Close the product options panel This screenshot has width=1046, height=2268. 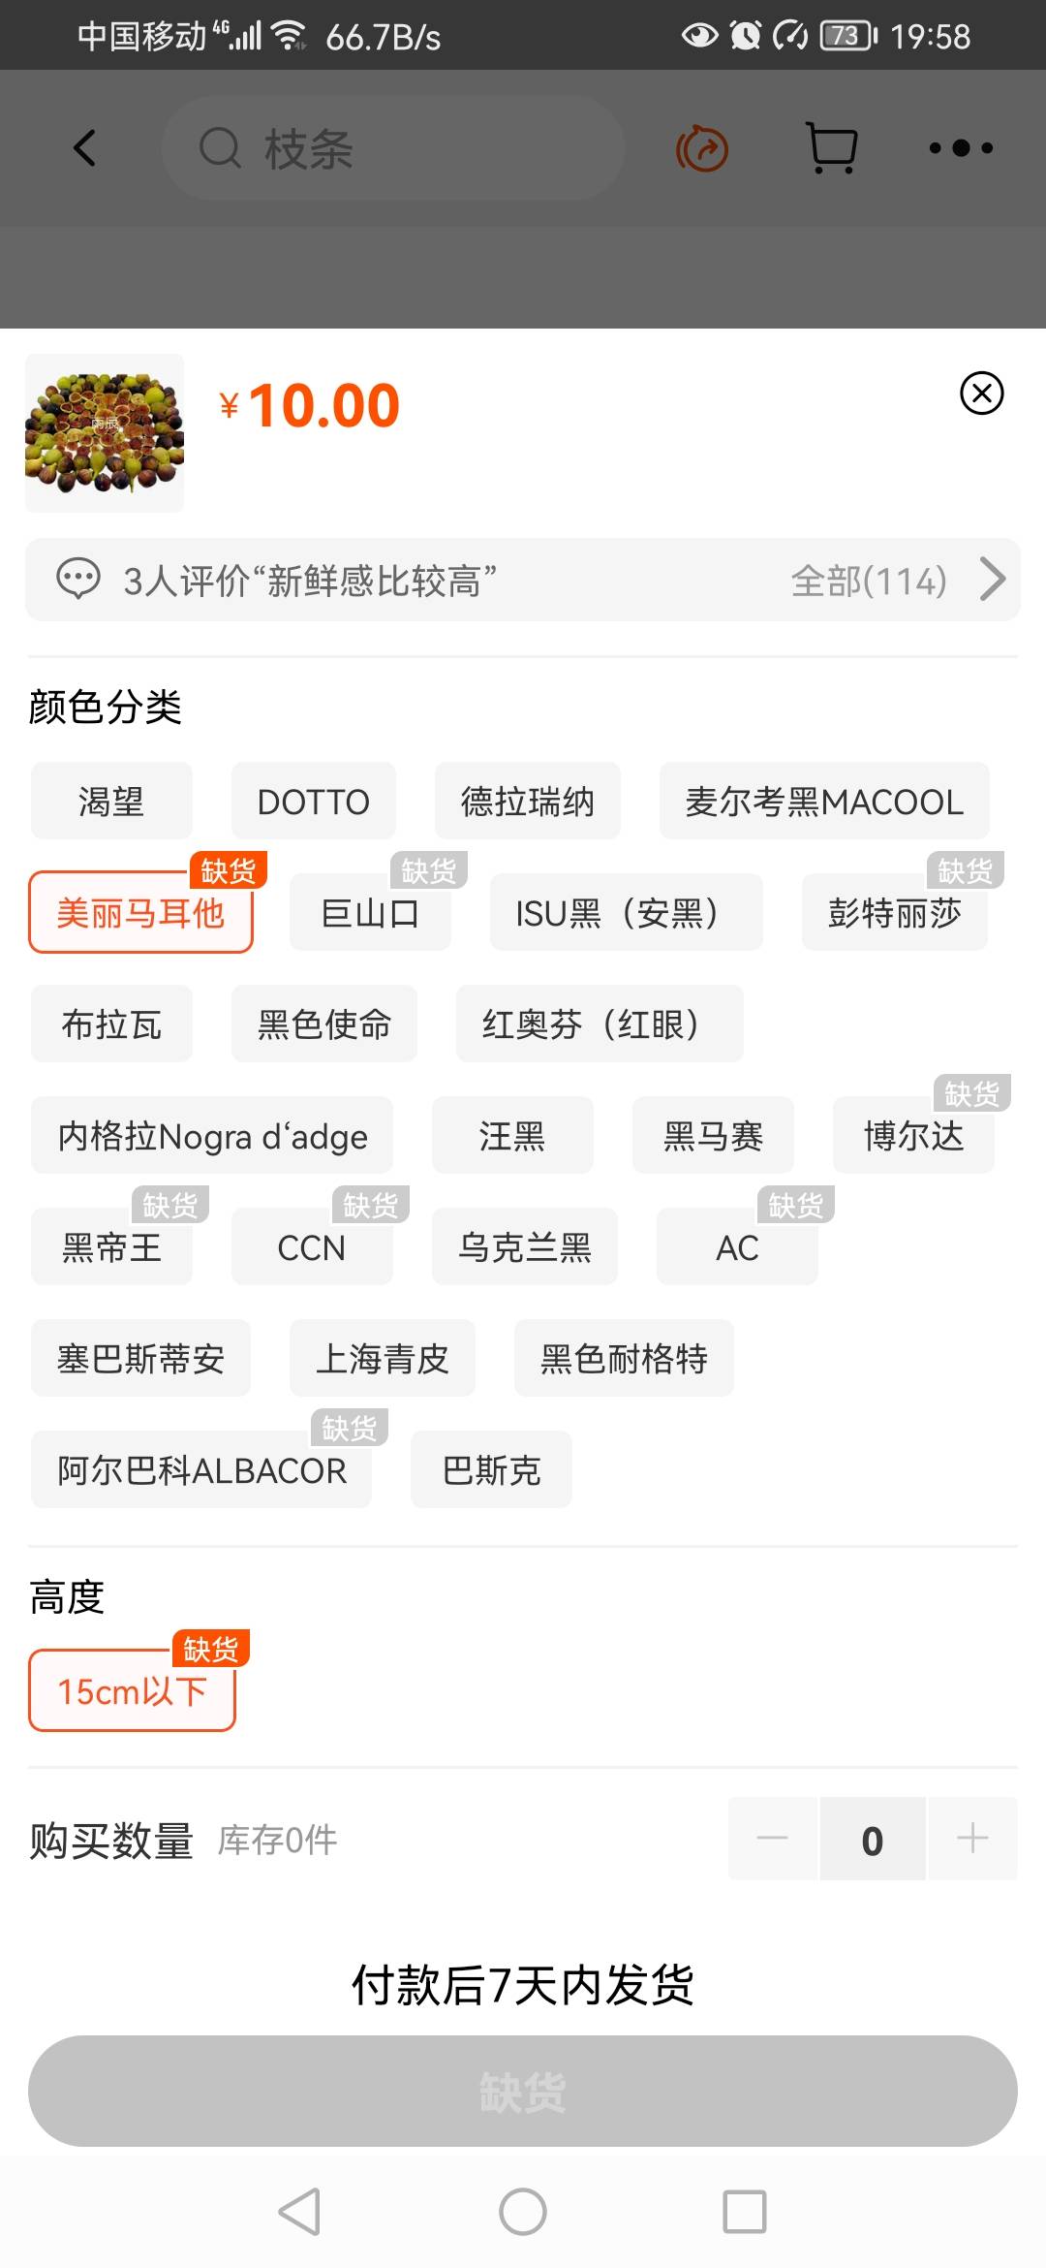click(981, 393)
